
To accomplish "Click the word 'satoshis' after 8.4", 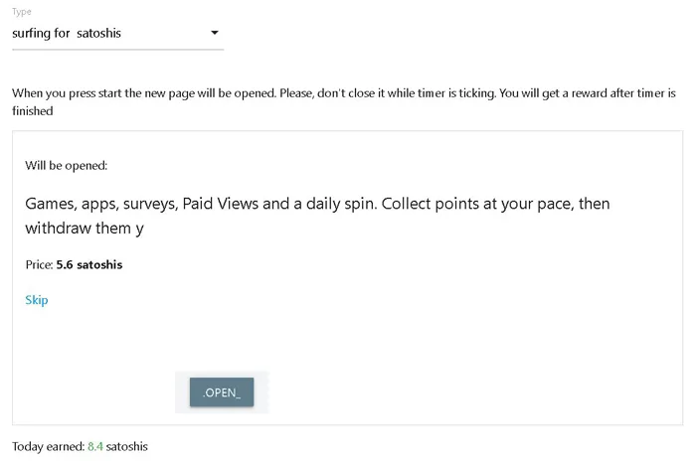I will click(x=126, y=446).
